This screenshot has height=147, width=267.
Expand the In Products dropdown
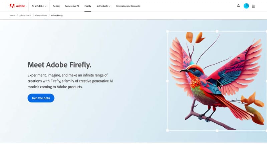tap(103, 6)
